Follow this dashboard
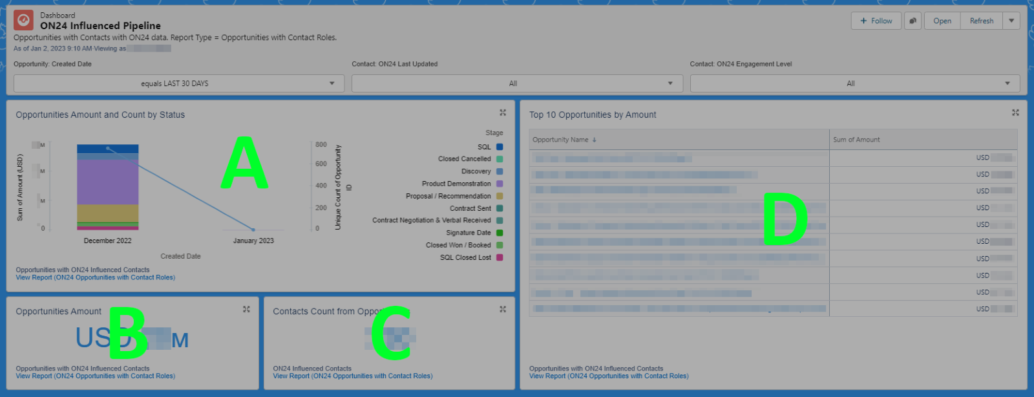Viewport: 1034px width, 397px height. (x=876, y=21)
